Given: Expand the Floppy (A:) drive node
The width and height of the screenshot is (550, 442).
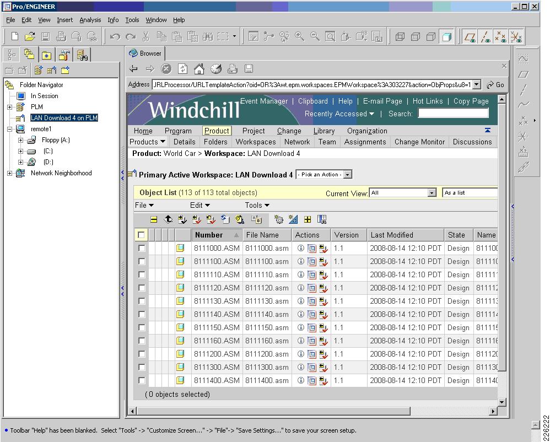Looking at the screenshot, I should (x=21, y=141).
